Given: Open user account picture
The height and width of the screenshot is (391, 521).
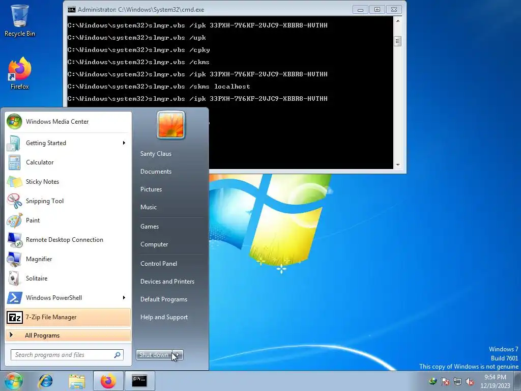Looking at the screenshot, I should (x=171, y=125).
